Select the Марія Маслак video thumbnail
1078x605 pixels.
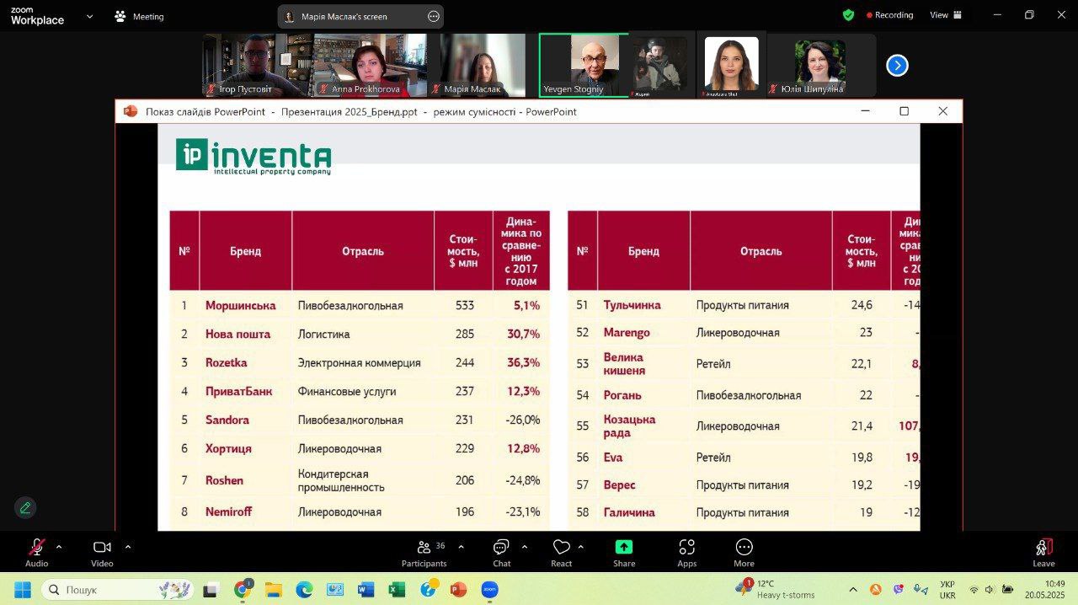[x=482, y=65]
